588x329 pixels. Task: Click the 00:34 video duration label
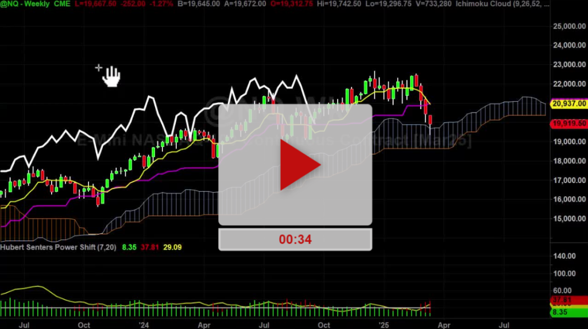point(295,239)
